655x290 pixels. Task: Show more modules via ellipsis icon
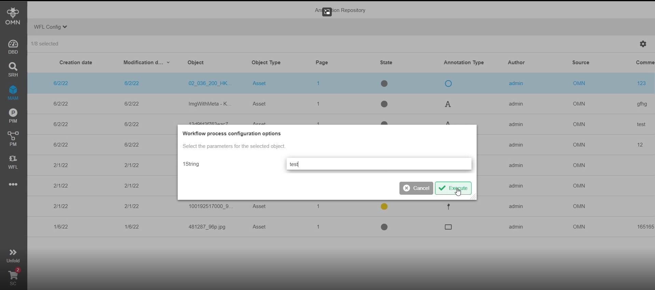tap(13, 184)
